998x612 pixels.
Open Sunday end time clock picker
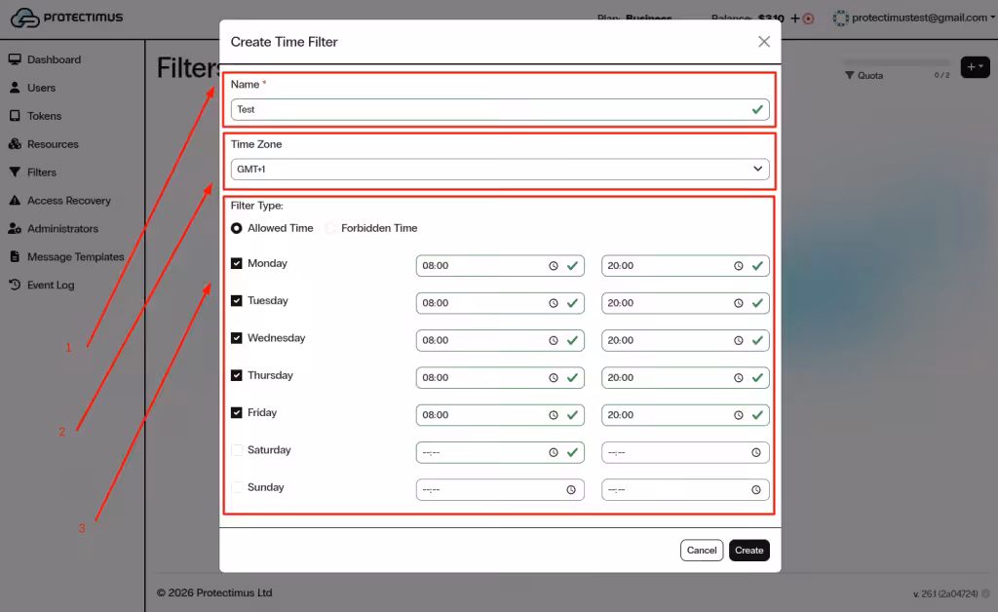[755, 490]
